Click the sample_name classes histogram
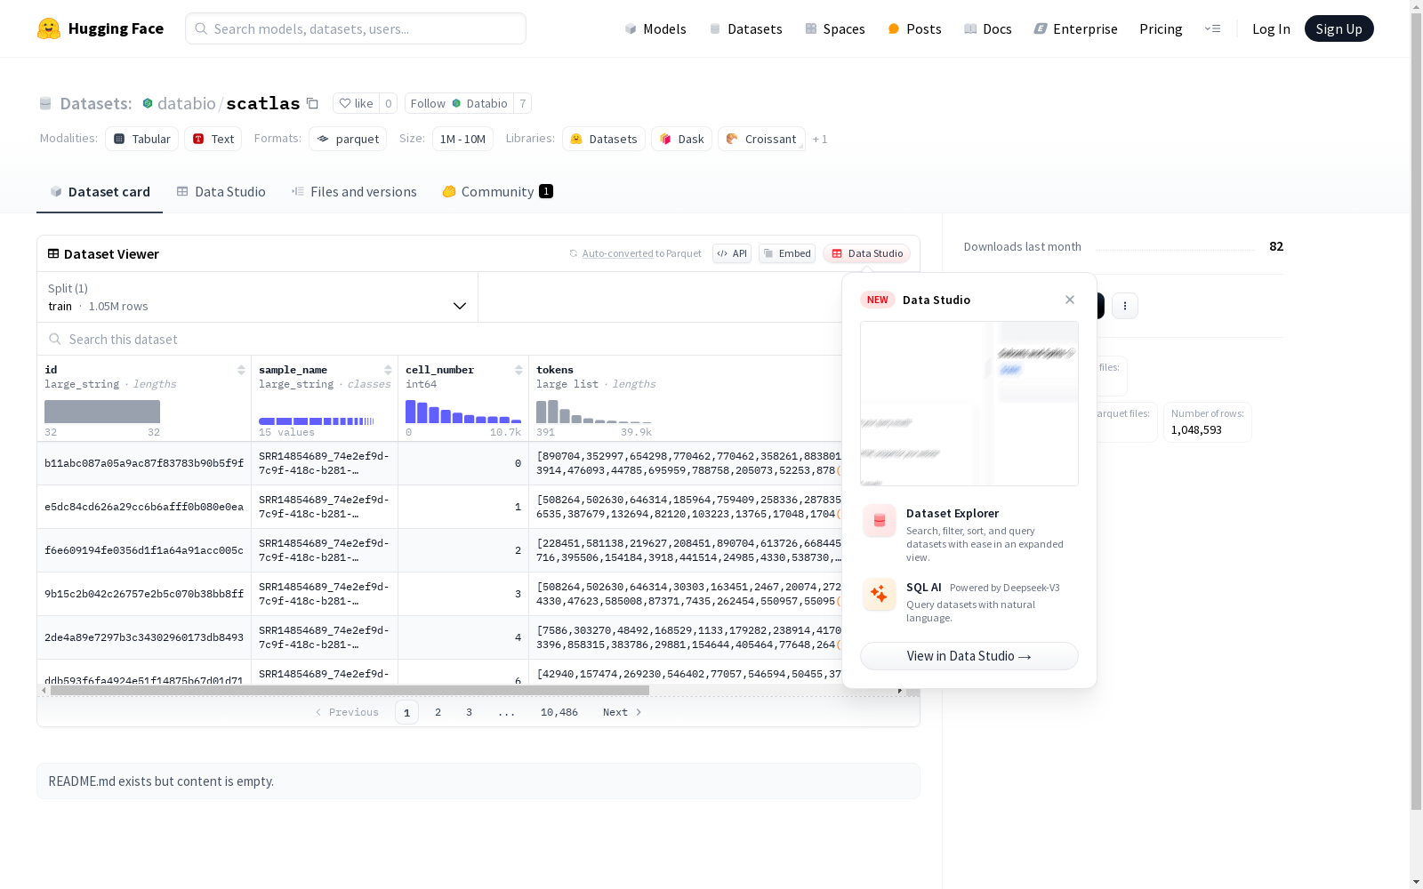 pyautogui.click(x=317, y=420)
